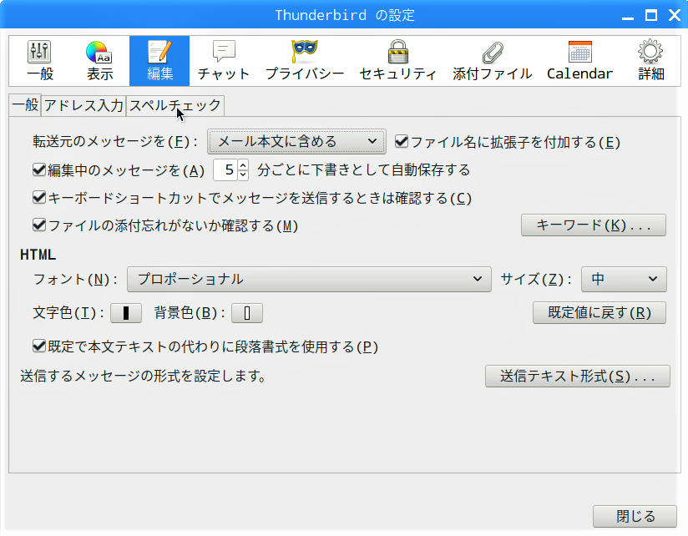Viewport: 688px width, 536px height.
Task: Open the 添付ファイル paperclip icon
Action: (x=493, y=61)
